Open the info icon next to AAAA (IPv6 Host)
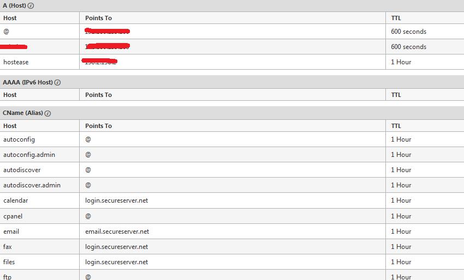The height and width of the screenshot is (280, 464). tap(57, 83)
